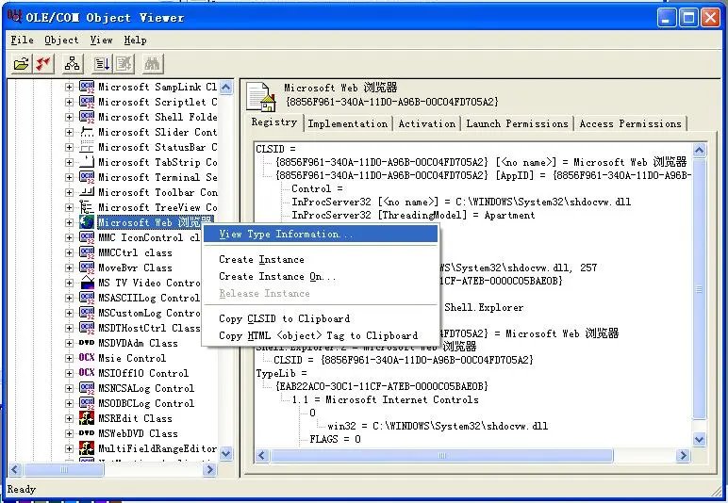
Task: Expand the MSNCSALog Control tree node
Action: click(x=69, y=388)
